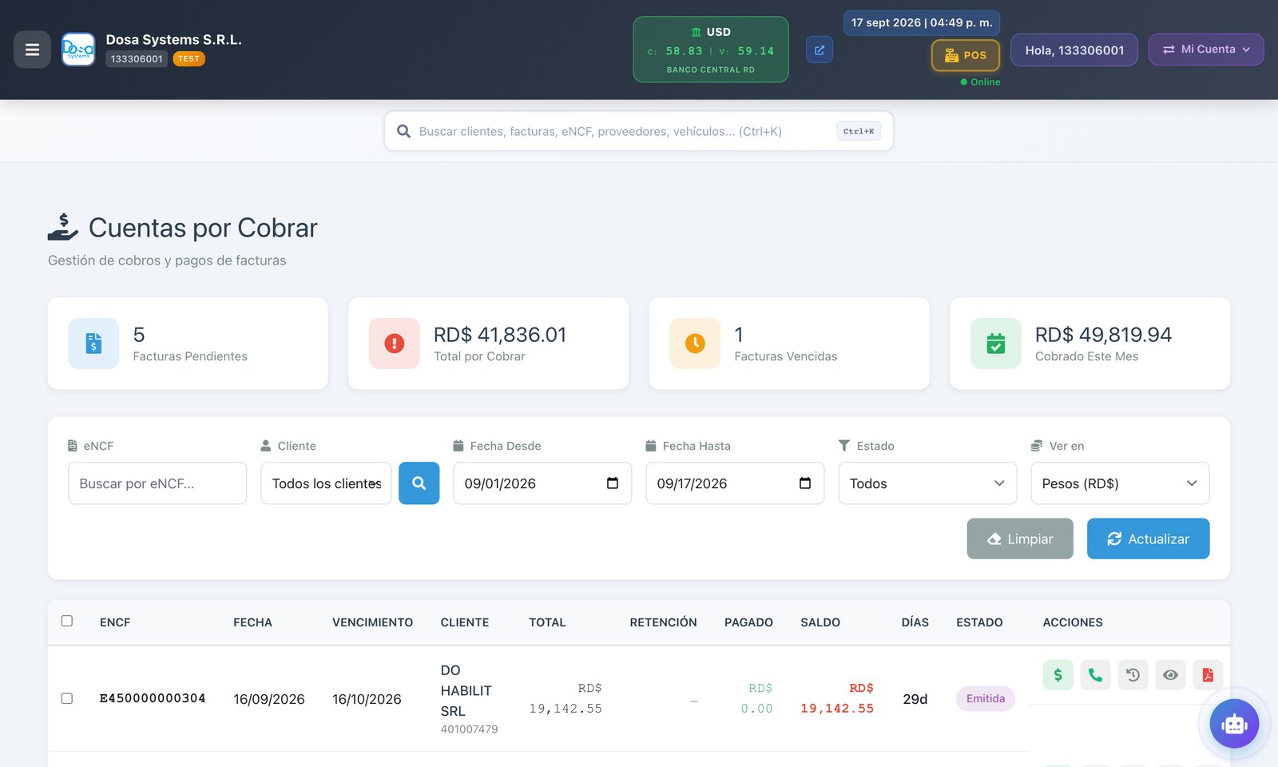
Task: Open the Fecha Hasta calendar picker
Action: point(805,483)
